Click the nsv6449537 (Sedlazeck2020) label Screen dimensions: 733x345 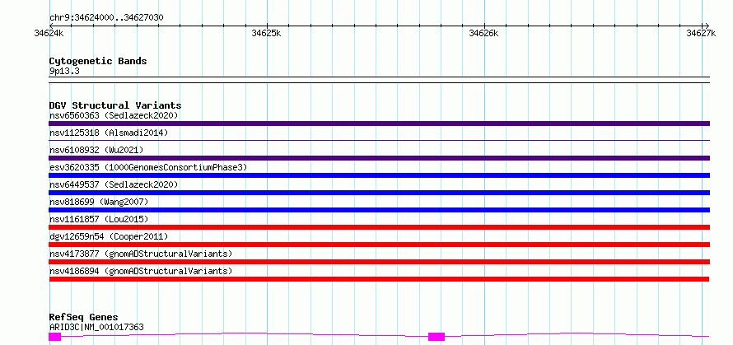pos(114,184)
